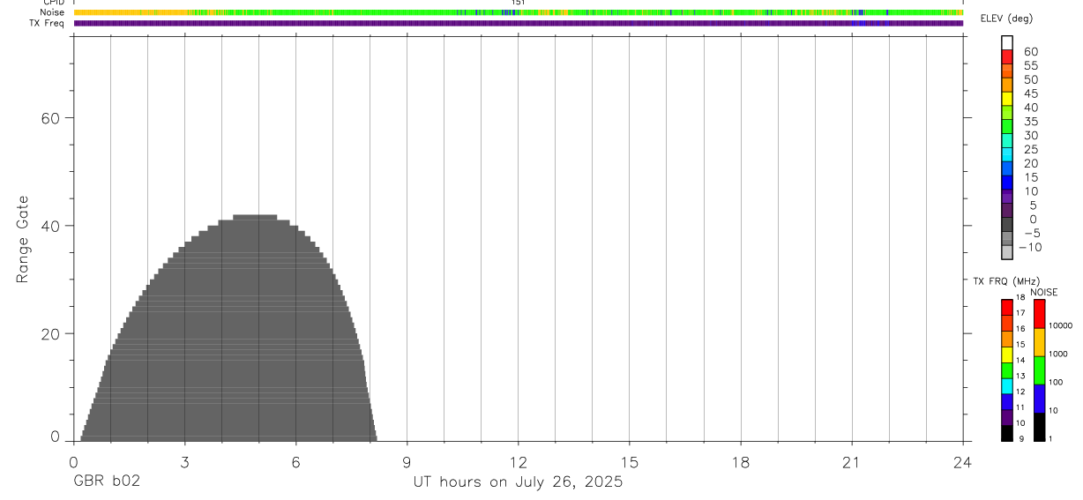
Task: Click the "Noise" row label at top left
Action: pos(53,12)
